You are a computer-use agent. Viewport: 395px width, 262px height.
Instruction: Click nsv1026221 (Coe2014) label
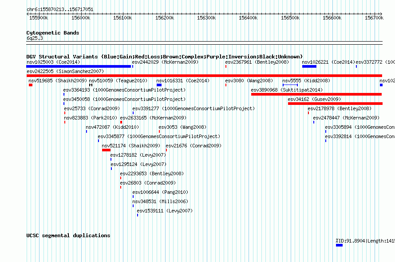pos(328,62)
